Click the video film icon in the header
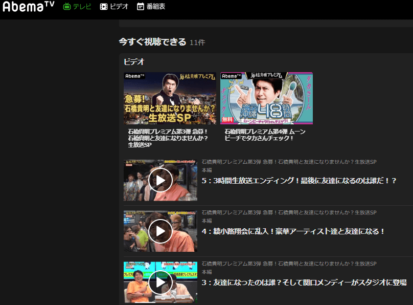 click(x=104, y=7)
